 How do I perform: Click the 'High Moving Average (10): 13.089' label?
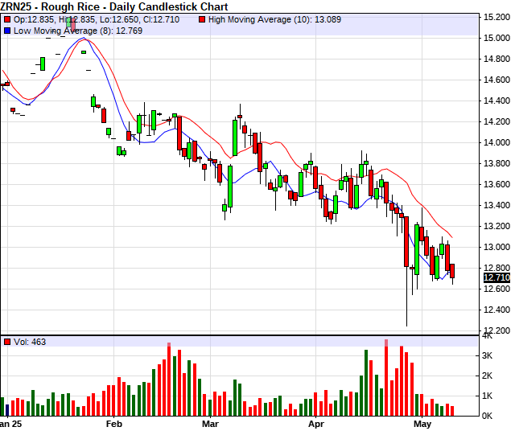[274, 19]
